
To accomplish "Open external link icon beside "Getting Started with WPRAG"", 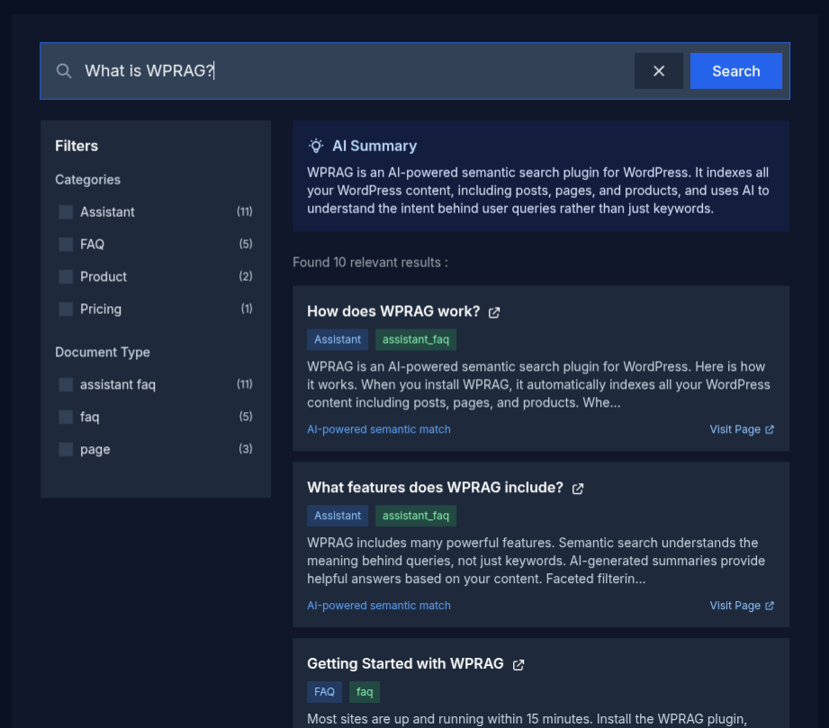I will click(x=518, y=664).
